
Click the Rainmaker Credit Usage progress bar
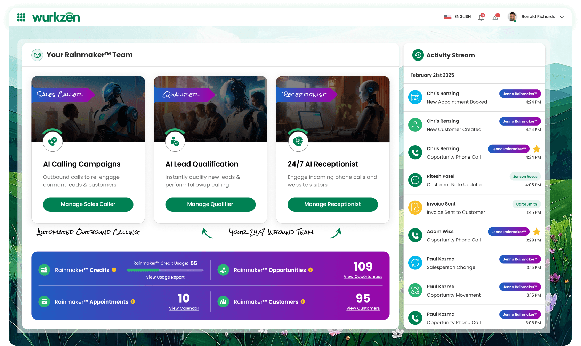coord(166,270)
